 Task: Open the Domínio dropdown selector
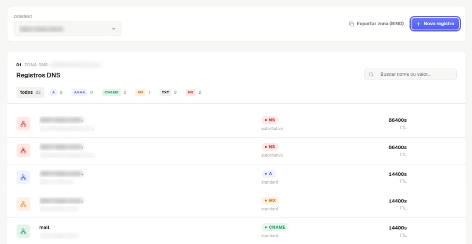coord(68,29)
